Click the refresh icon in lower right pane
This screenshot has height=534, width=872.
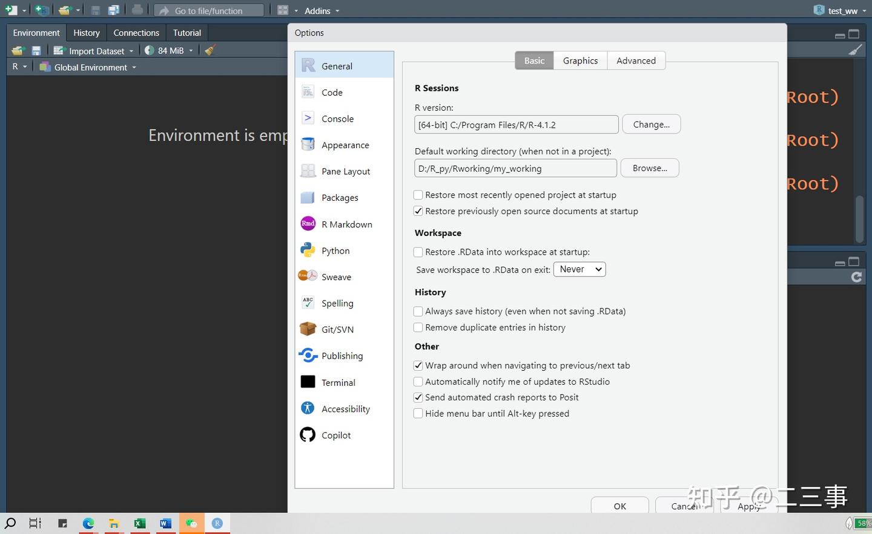point(856,277)
